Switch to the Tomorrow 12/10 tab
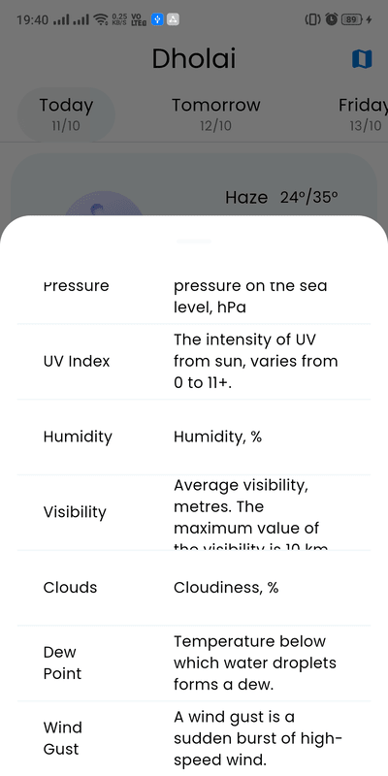Screen dimensions: 388x776 click(x=215, y=114)
